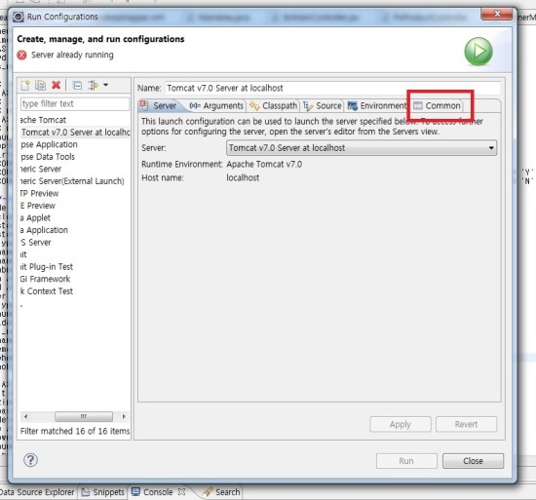
Task: Click the Revert button
Action: click(466, 425)
